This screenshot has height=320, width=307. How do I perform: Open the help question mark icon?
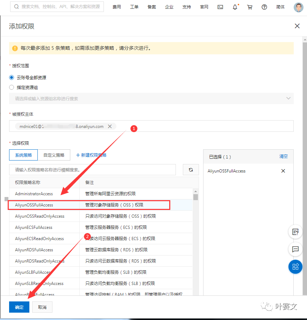tap(264, 7)
